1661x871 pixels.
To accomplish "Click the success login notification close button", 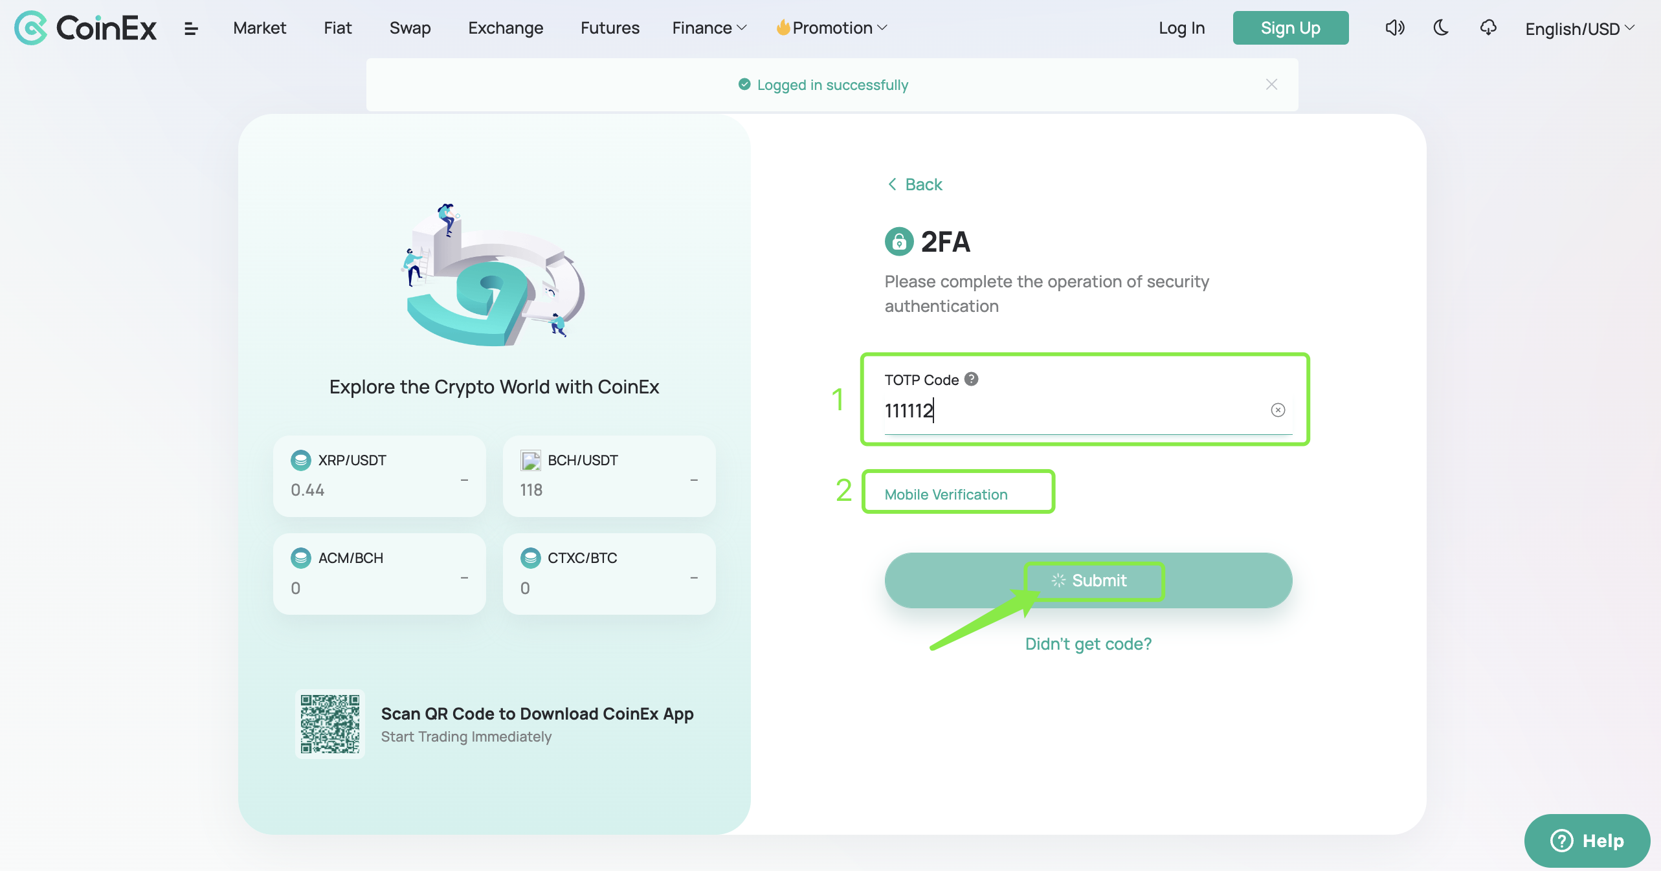I will (1271, 85).
